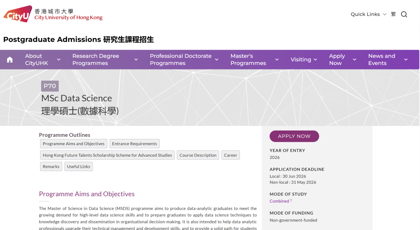Open News and Events menu

click(381, 59)
